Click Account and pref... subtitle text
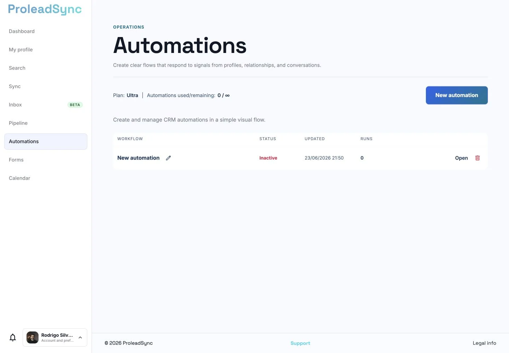 (x=58, y=341)
